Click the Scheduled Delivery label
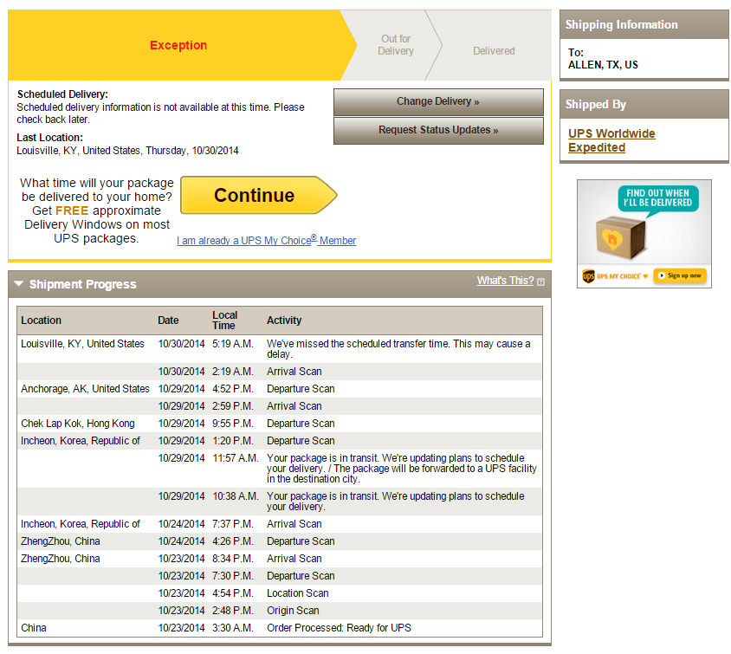 pyautogui.click(x=62, y=94)
